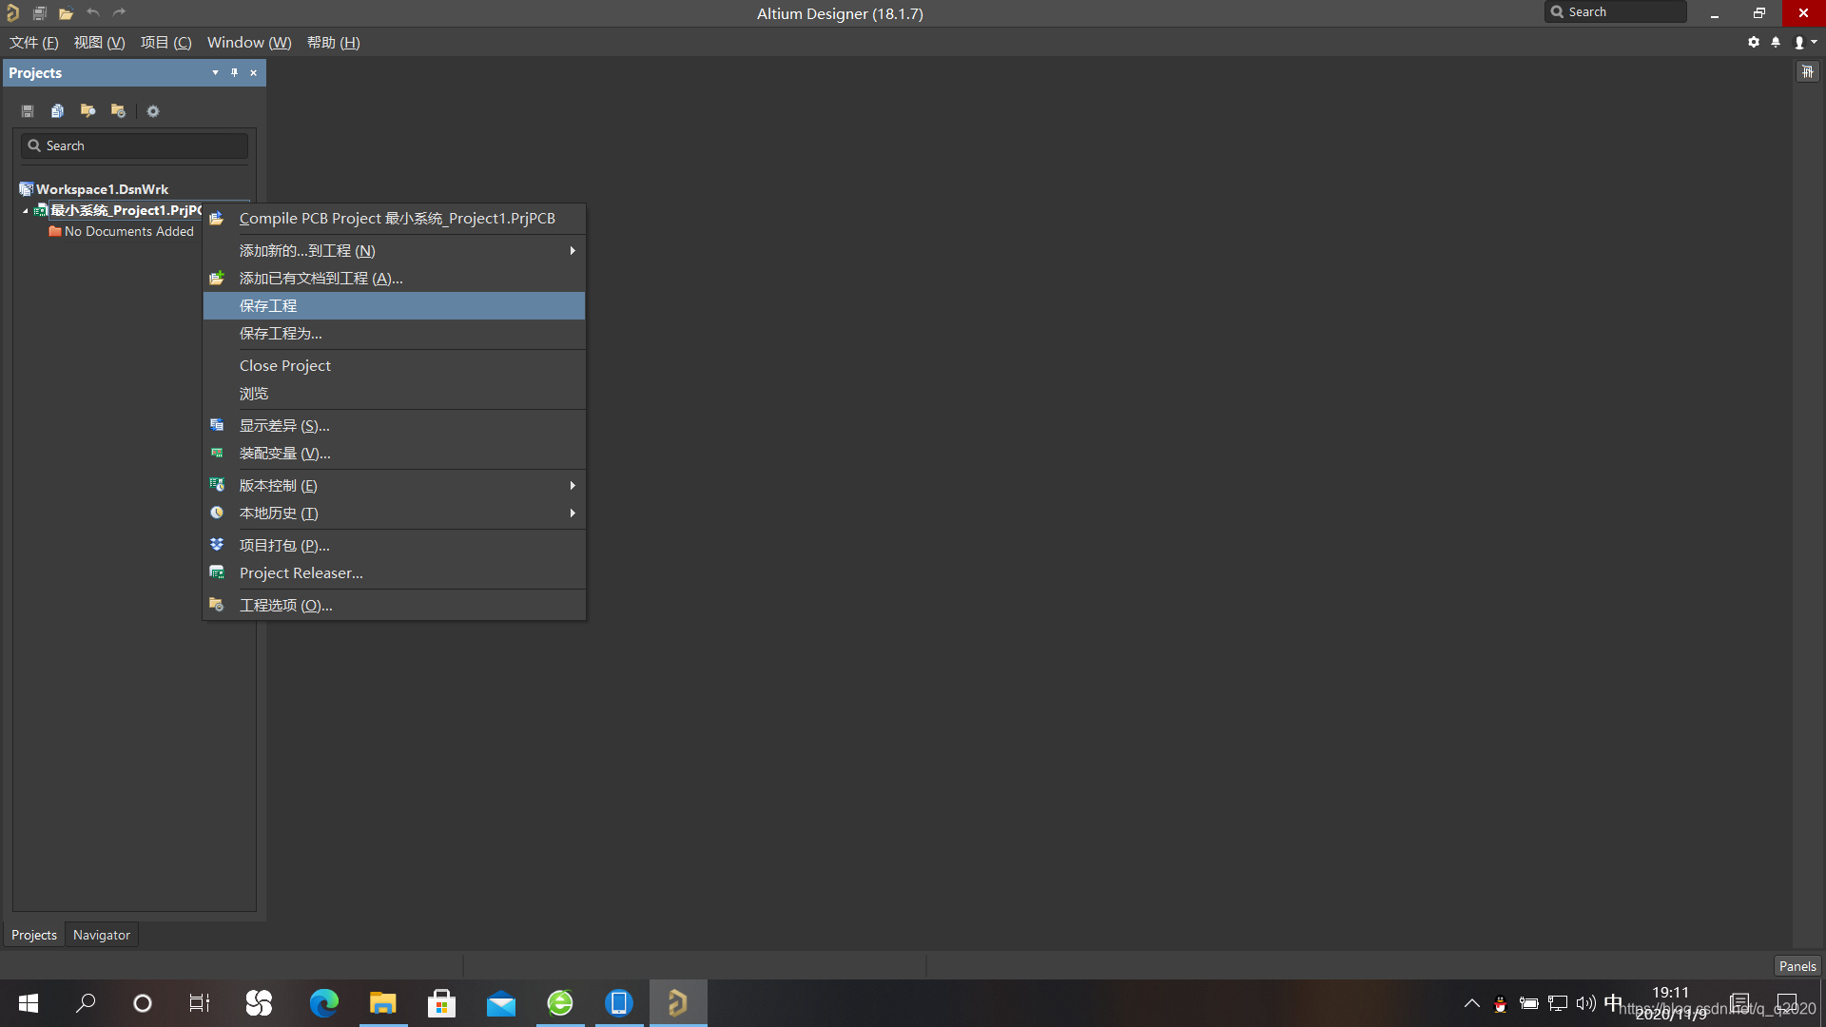
Task: Choose Close Project menu entry
Action: tap(394, 365)
